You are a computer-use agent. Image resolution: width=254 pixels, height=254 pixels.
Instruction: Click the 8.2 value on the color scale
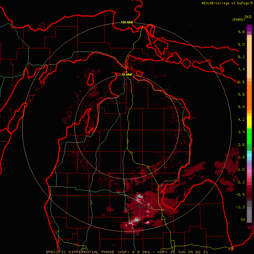click(x=241, y=57)
